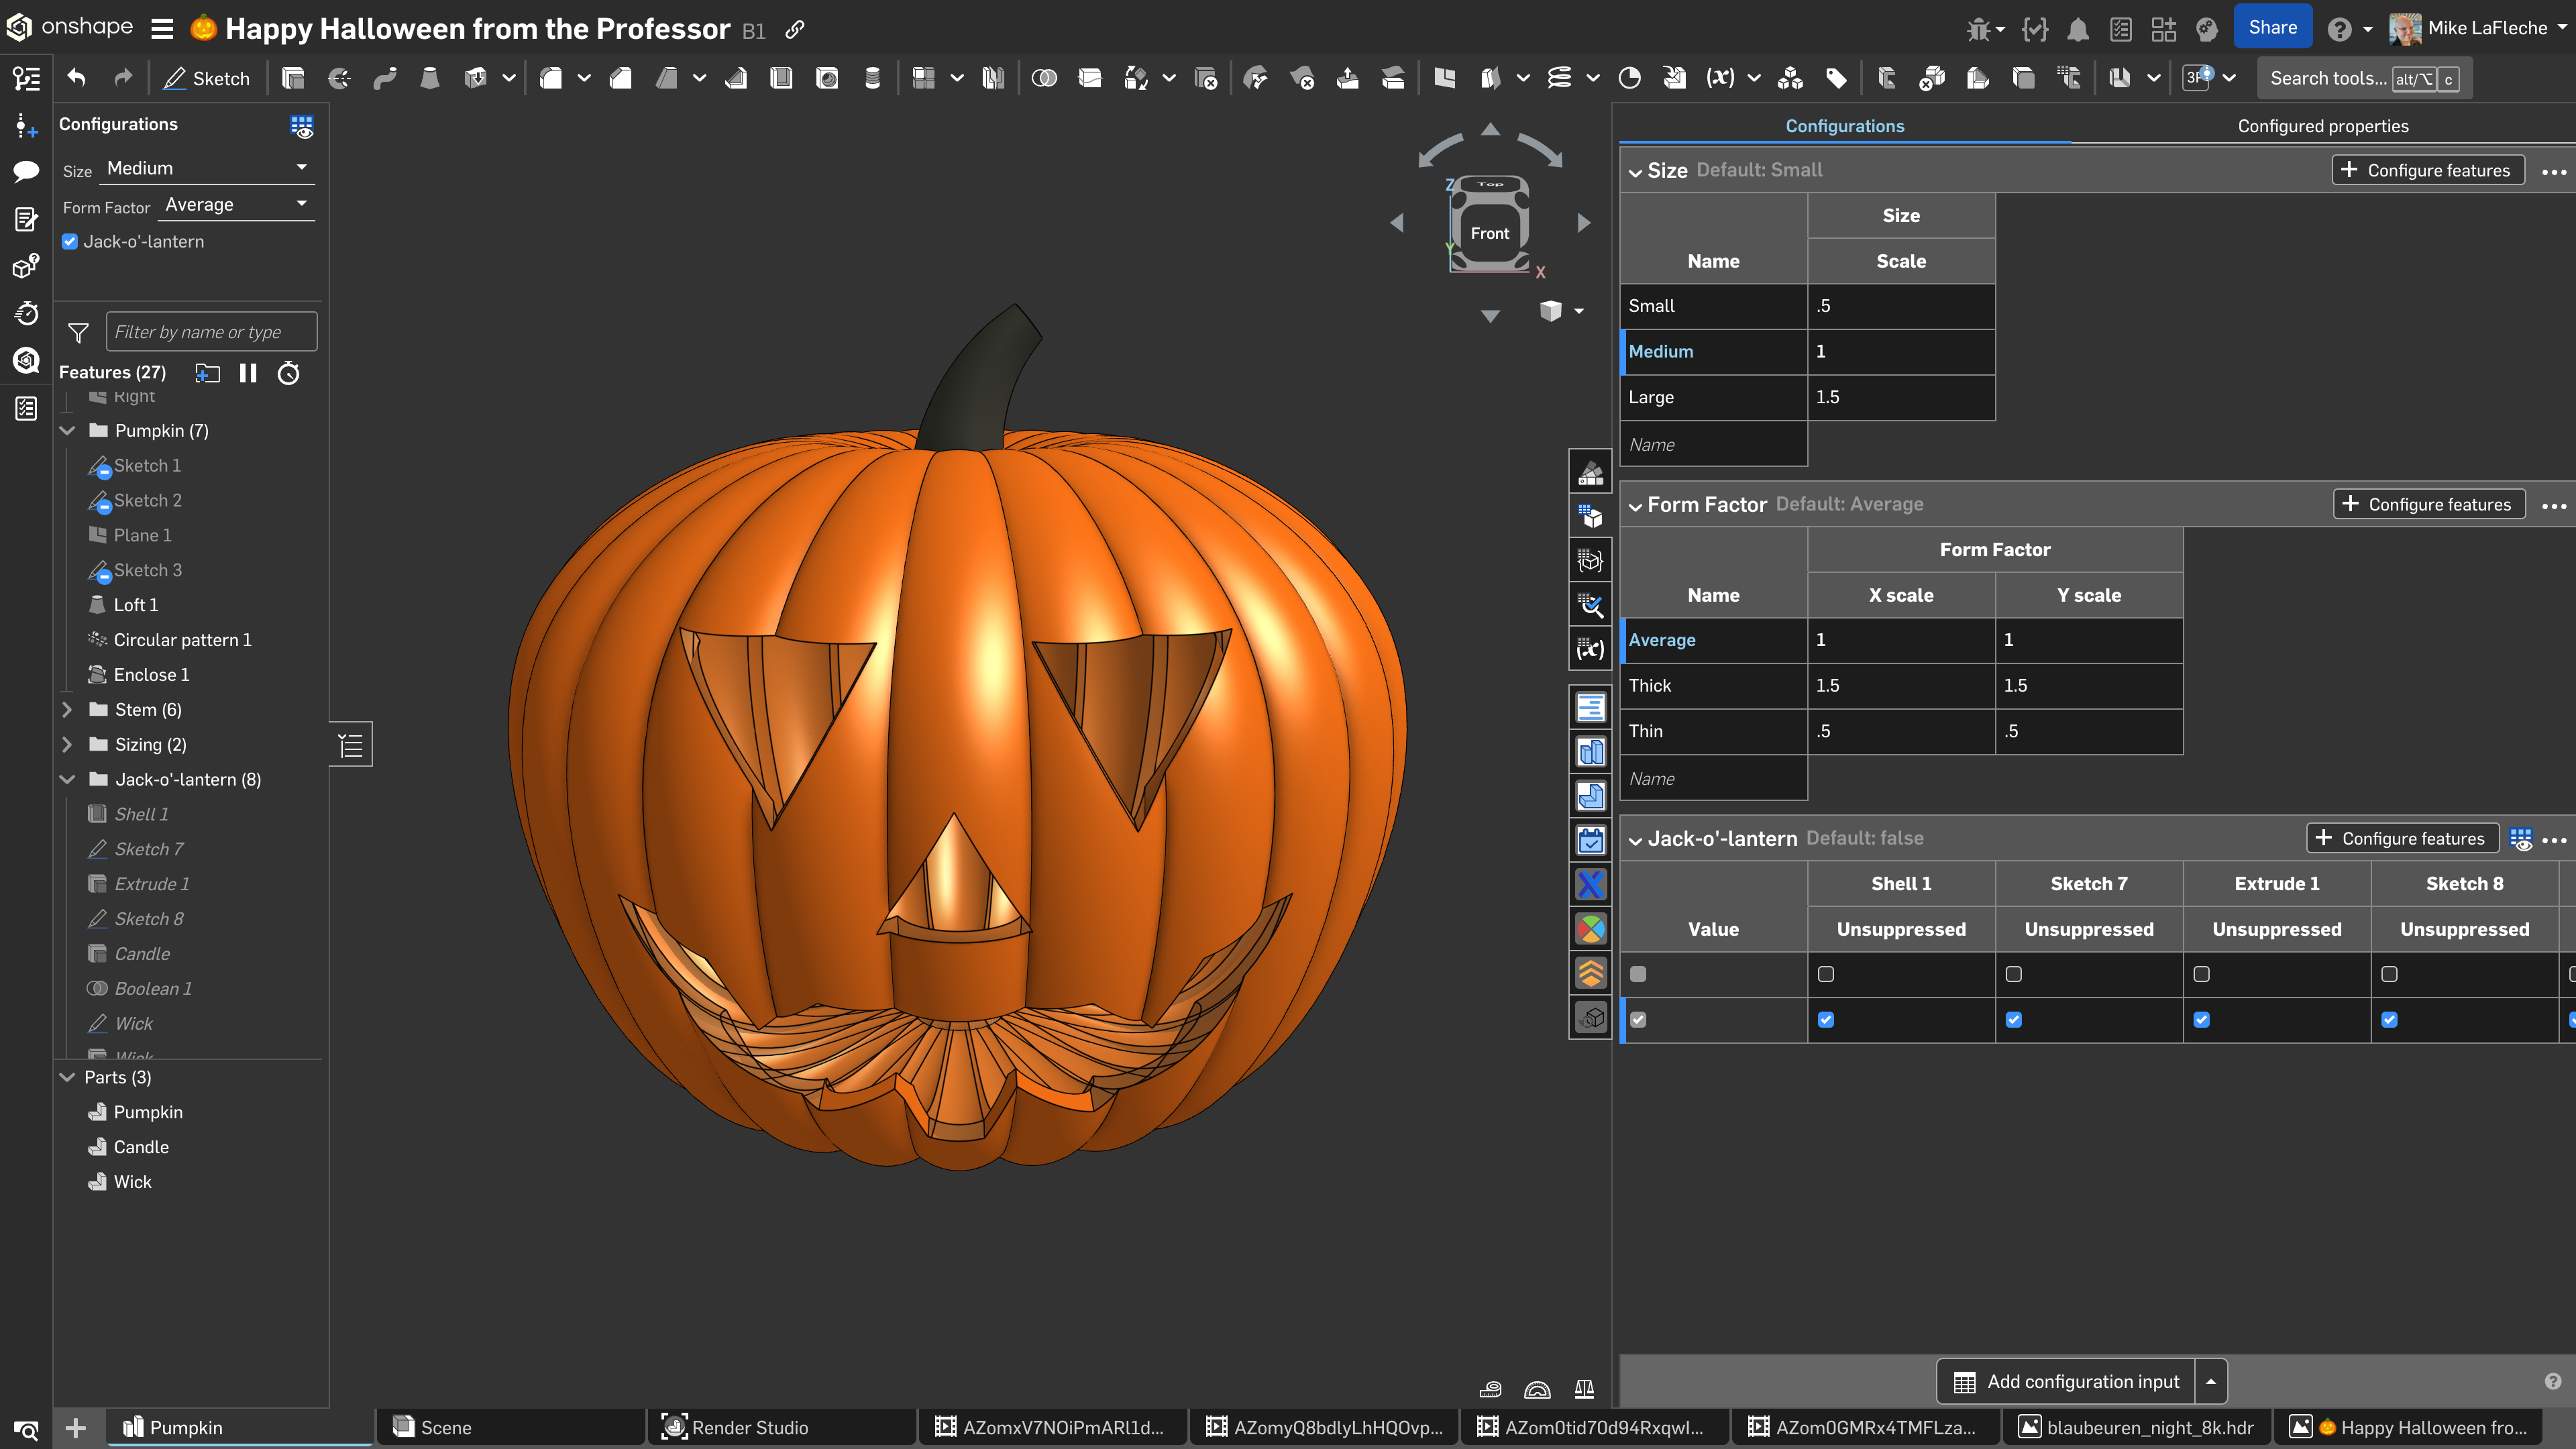
Task: Open the Size configuration dropdown
Action: [x=206, y=168]
